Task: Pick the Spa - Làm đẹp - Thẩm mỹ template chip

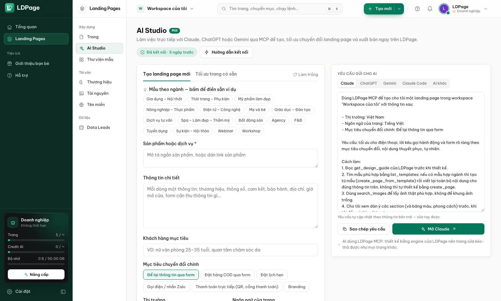Action: [x=205, y=120]
